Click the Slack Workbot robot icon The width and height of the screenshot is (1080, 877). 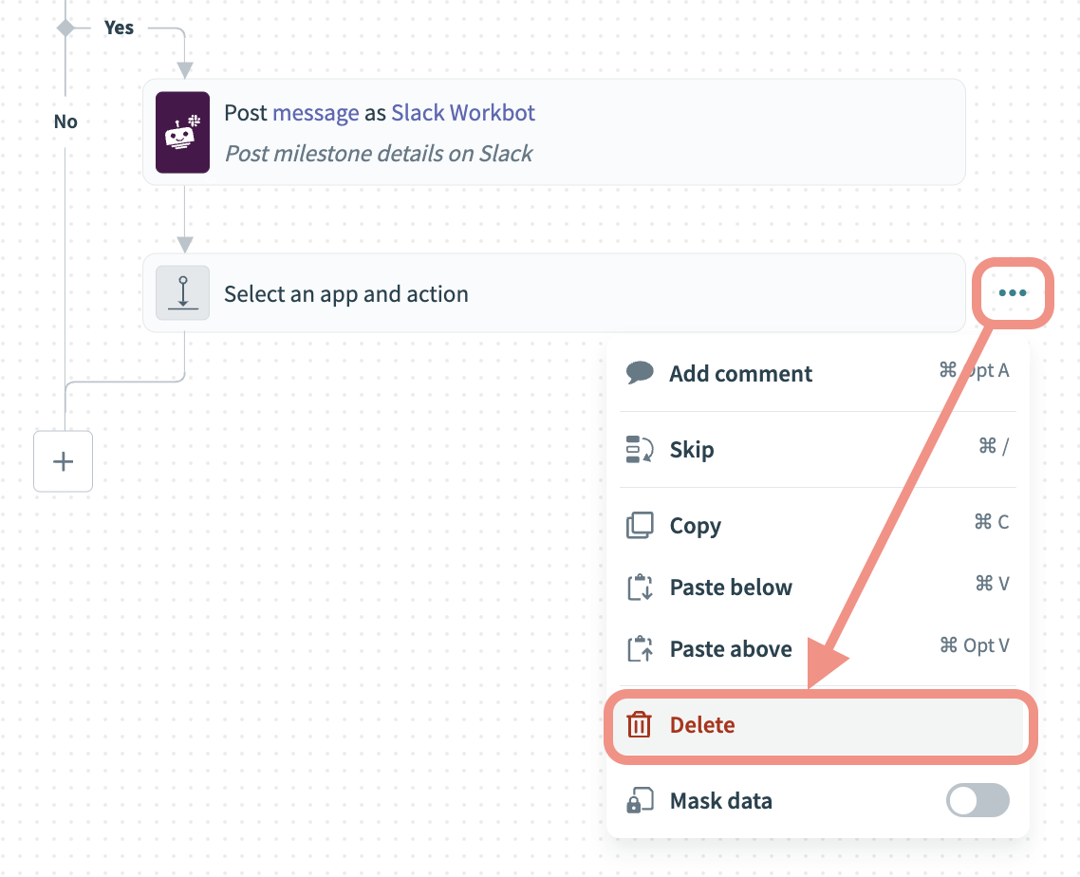click(x=182, y=132)
